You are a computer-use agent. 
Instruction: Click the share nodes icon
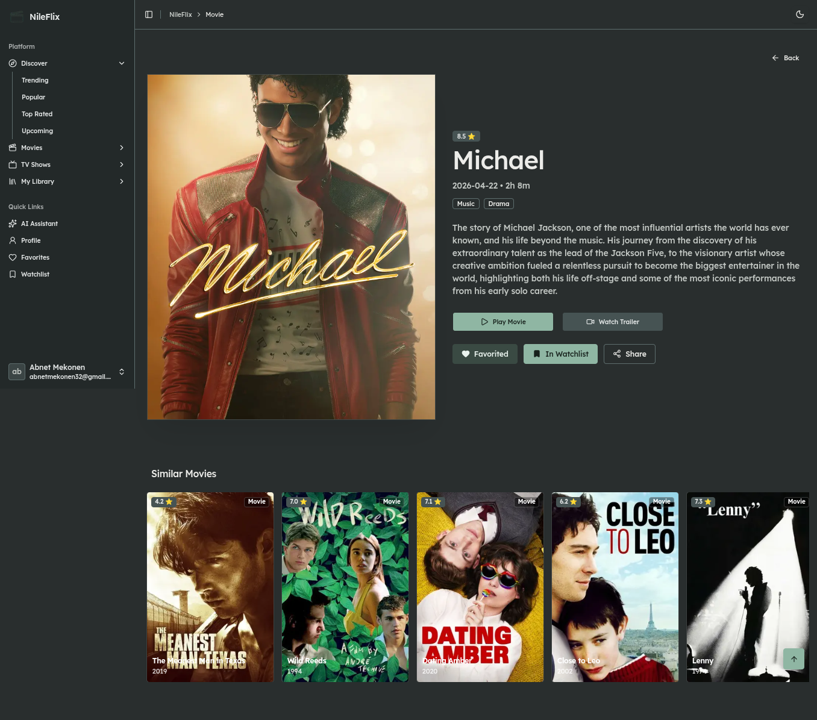pyautogui.click(x=617, y=354)
